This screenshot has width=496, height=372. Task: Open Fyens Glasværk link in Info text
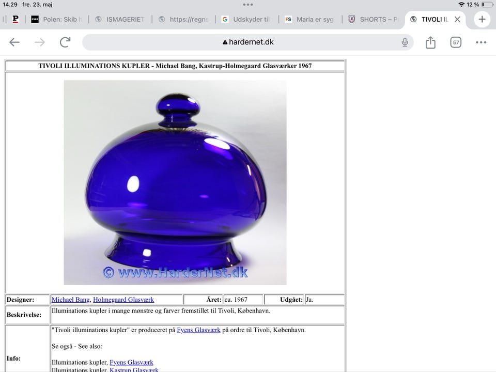[x=198, y=330]
